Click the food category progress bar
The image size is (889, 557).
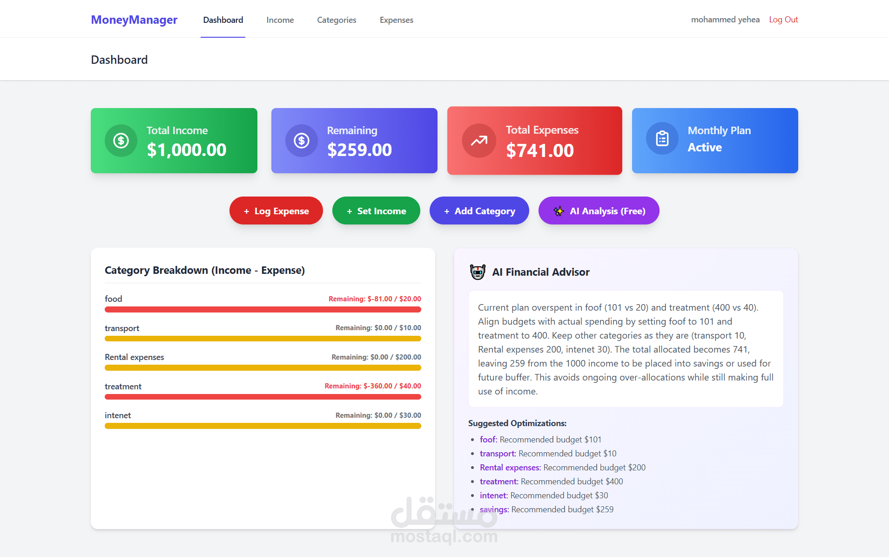coord(263,309)
